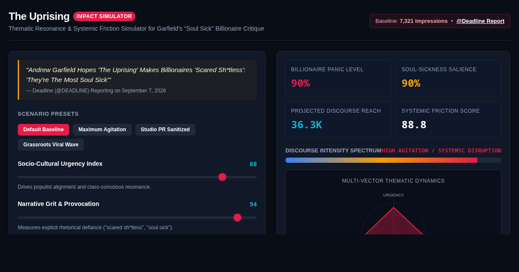Click the Deadline attribution line dated September 7, 2026
This screenshot has height=272, width=519.
click(96, 91)
